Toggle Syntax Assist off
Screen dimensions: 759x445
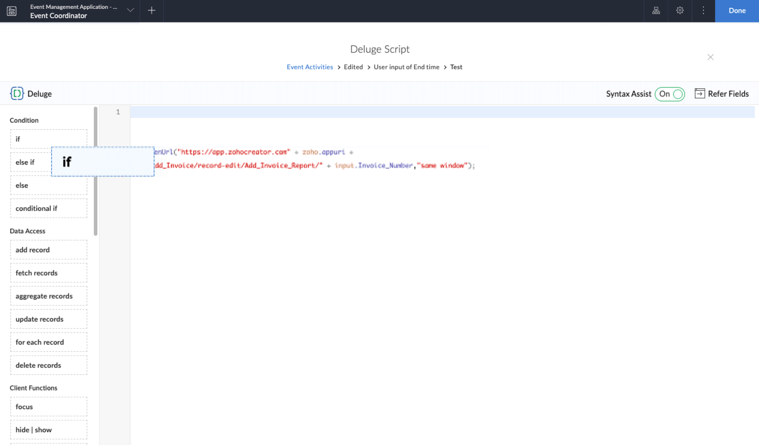[670, 94]
